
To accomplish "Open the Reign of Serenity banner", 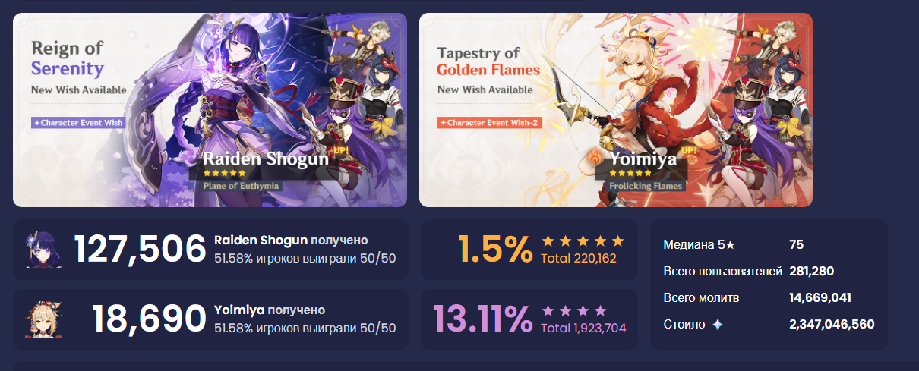I will pyautogui.click(x=210, y=110).
